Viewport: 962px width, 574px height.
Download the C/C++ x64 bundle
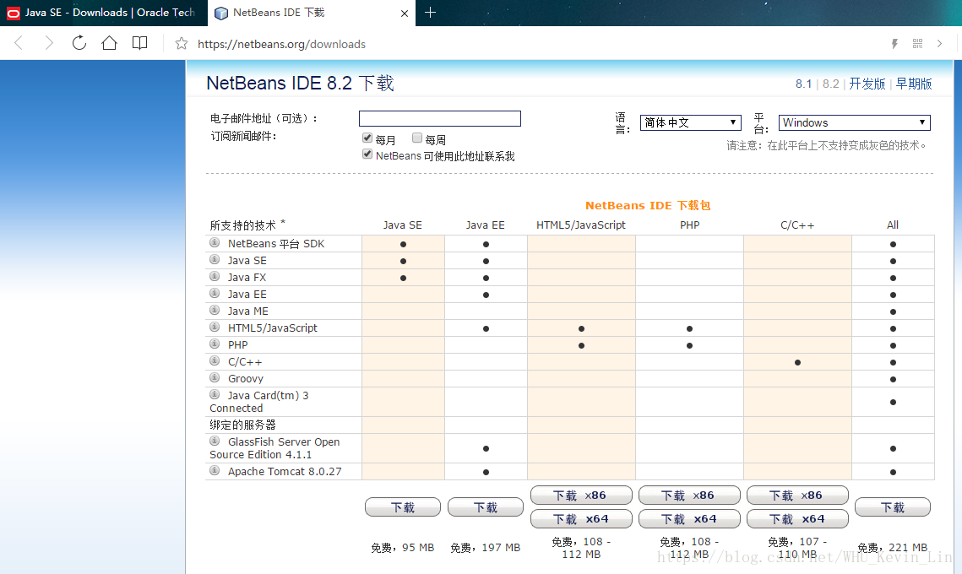pos(797,518)
